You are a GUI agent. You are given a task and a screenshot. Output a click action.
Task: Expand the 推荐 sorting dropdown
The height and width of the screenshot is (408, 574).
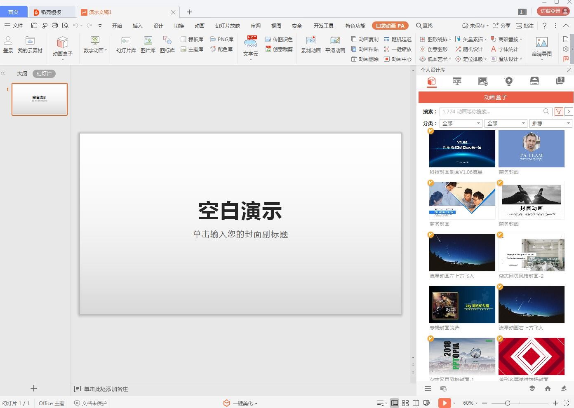[550, 123]
